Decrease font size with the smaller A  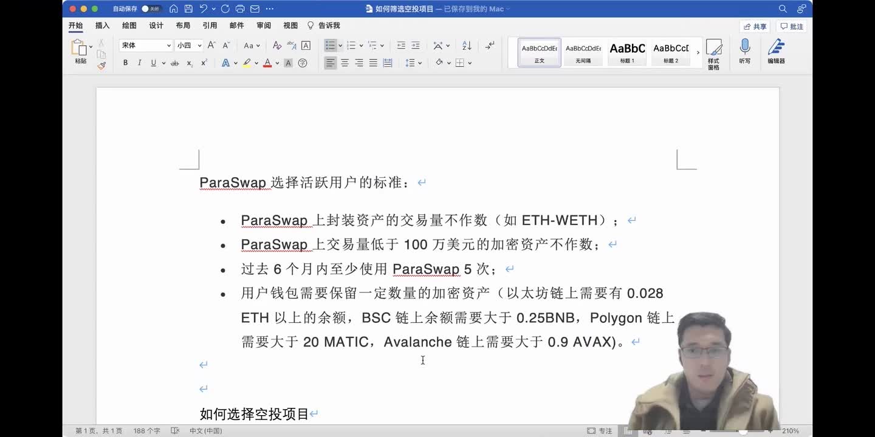pyautogui.click(x=226, y=46)
